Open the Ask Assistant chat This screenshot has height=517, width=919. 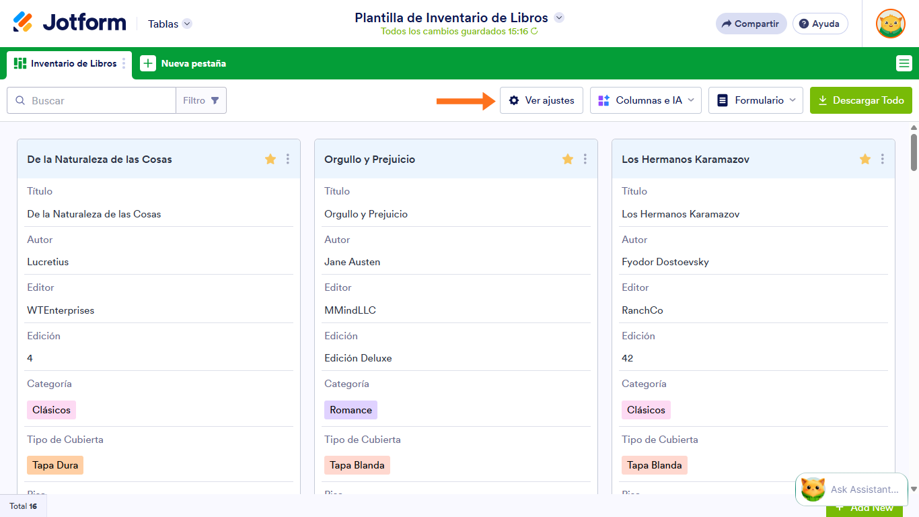[x=852, y=489]
